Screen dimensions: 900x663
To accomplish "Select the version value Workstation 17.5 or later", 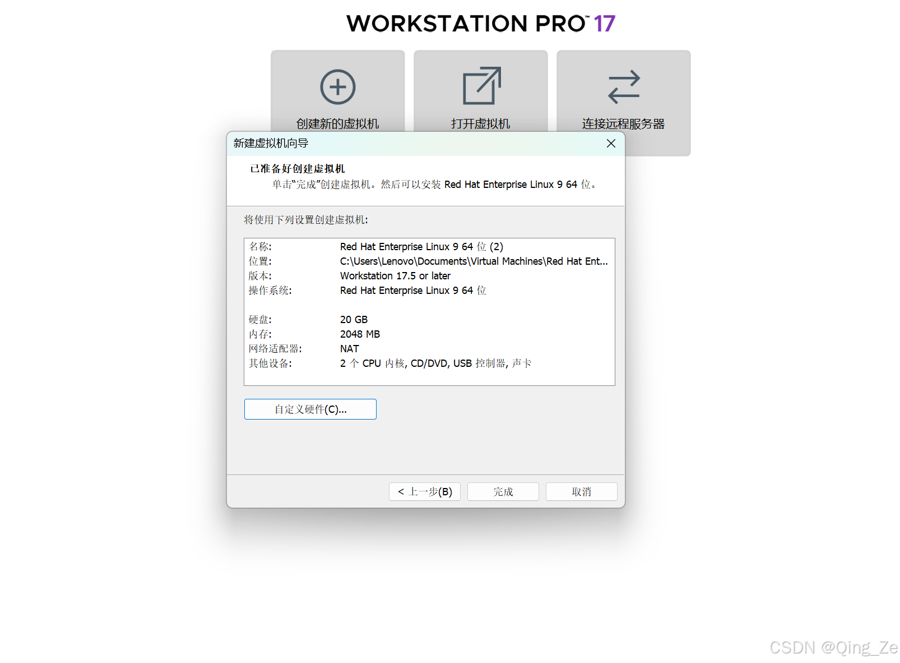I will pos(395,276).
